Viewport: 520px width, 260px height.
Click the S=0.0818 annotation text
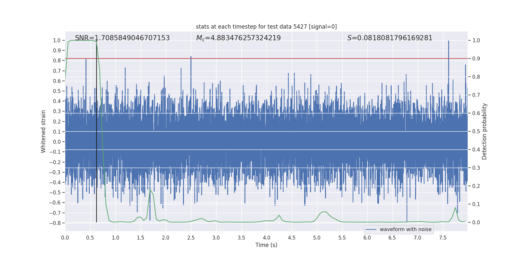click(x=390, y=38)
